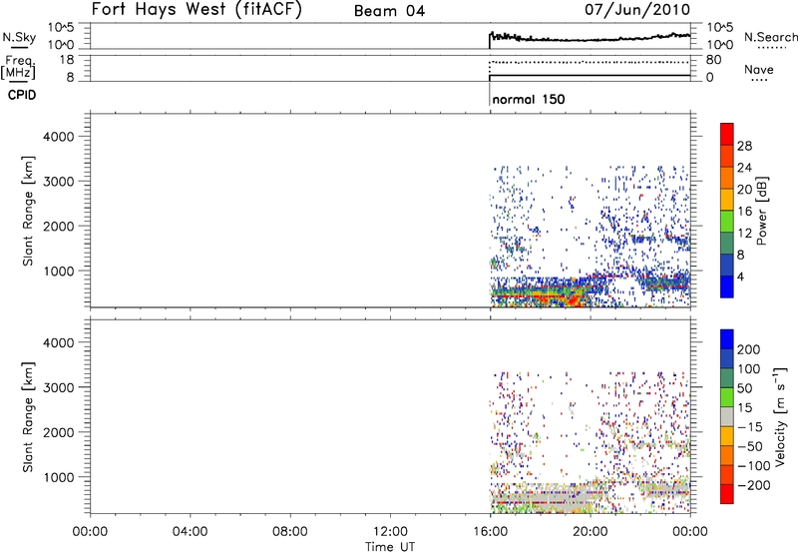
Task: Click the "-200" velocity colorbar label
Action: point(753,485)
